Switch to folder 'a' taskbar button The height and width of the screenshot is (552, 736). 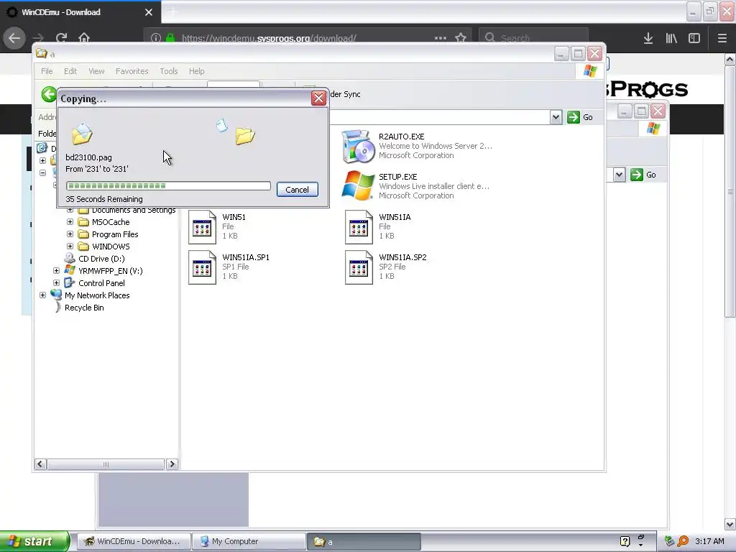(x=364, y=541)
